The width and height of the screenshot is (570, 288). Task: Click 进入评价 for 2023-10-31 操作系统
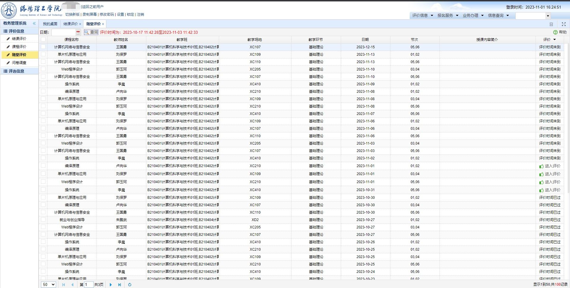coord(550,190)
